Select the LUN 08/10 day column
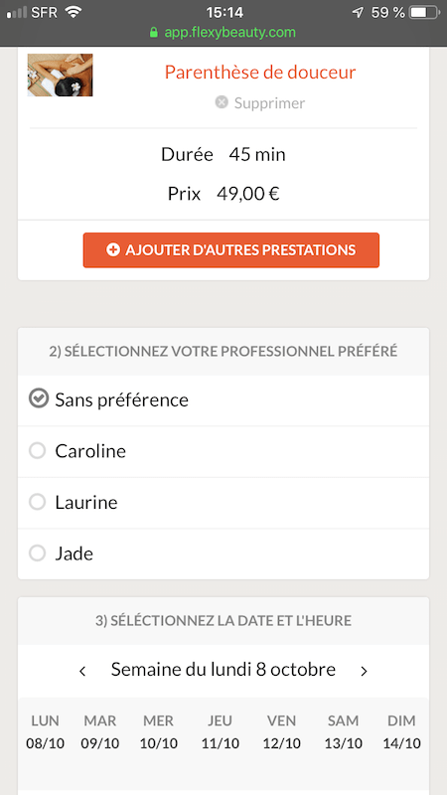The image size is (447, 795). 45,732
